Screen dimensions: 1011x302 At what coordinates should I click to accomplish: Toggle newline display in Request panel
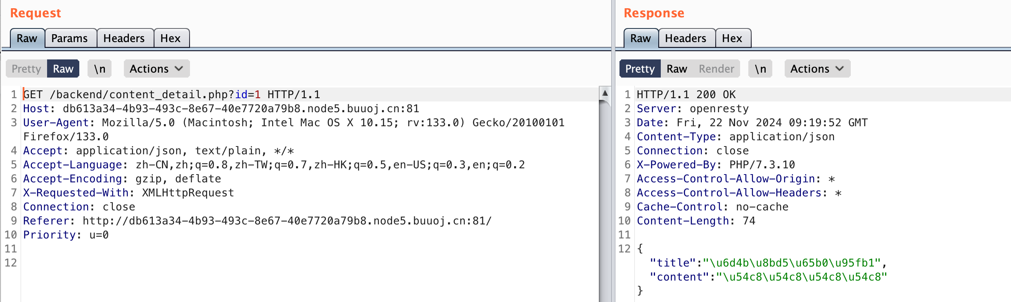point(100,69)
